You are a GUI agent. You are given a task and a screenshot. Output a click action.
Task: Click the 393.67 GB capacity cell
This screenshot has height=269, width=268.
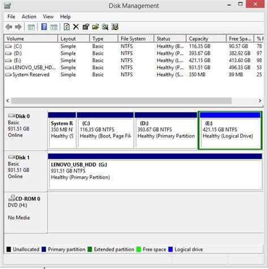tap(200, 54)
